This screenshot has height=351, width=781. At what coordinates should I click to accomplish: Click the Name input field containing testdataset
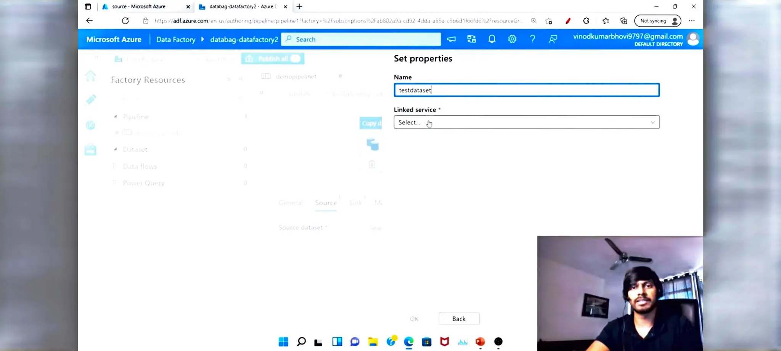pos(527,90)
